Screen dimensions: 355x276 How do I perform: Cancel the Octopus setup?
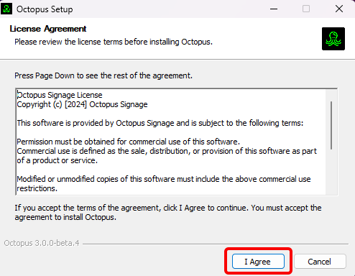(320, 262)
